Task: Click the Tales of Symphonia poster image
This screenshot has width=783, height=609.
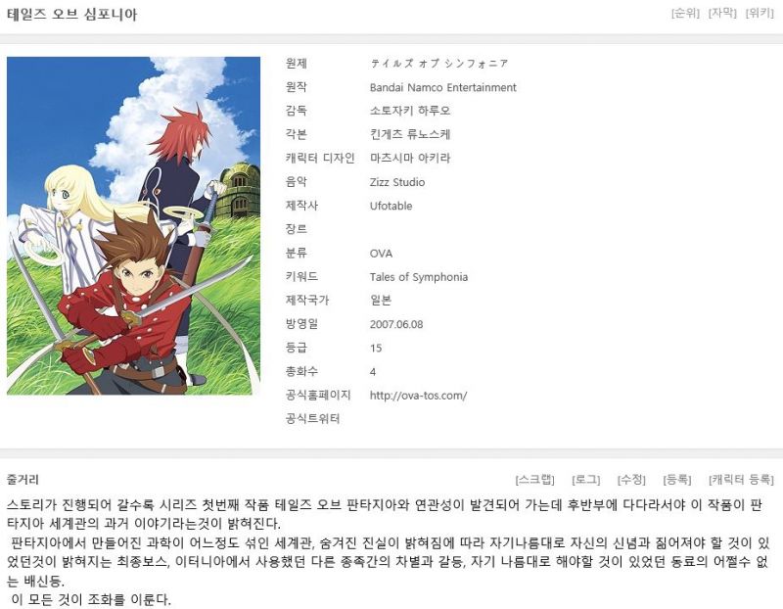Action: [133, 226]
